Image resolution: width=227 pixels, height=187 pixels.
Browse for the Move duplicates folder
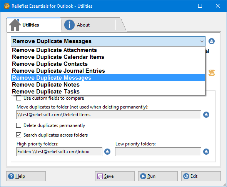click(206, 115)
